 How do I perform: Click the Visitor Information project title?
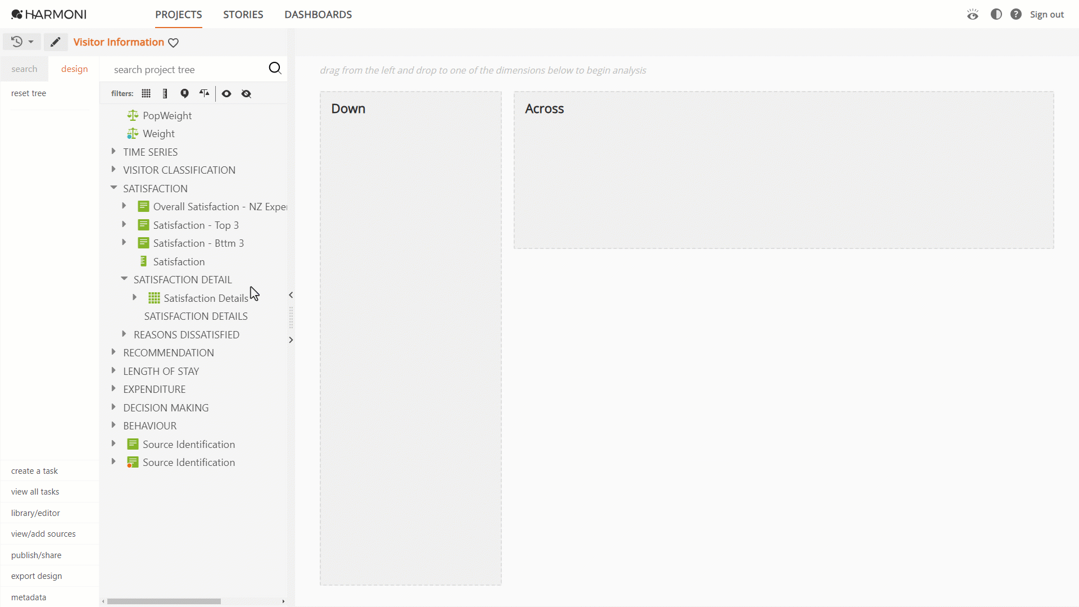pyautogui.click(x=119, y=42)
